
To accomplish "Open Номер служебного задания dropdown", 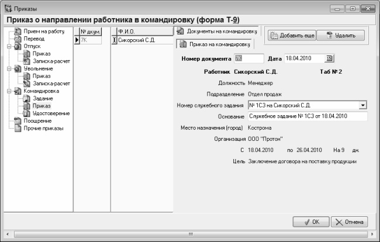I will (x=362, y=105).
